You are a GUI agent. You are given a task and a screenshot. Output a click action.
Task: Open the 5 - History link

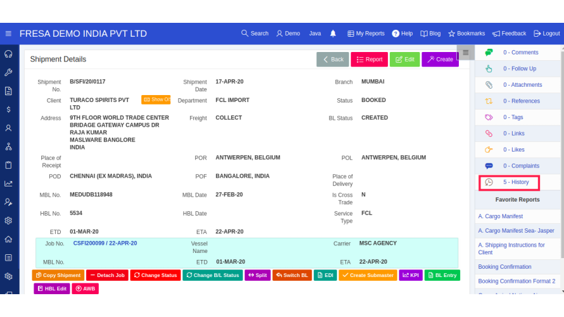click(516, 182)
